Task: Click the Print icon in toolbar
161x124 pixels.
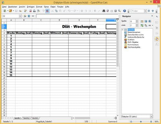Action: (x=34, y=11)
